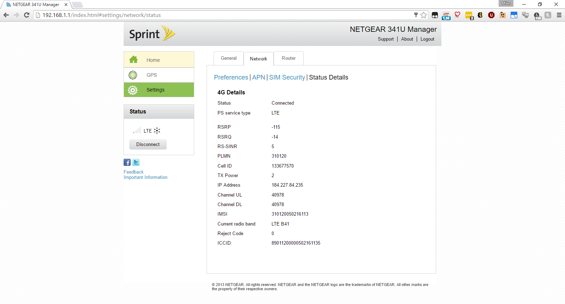This screenshot has height=304, width=565.
Task: Select the Network tab
Action: pos(258,59)
